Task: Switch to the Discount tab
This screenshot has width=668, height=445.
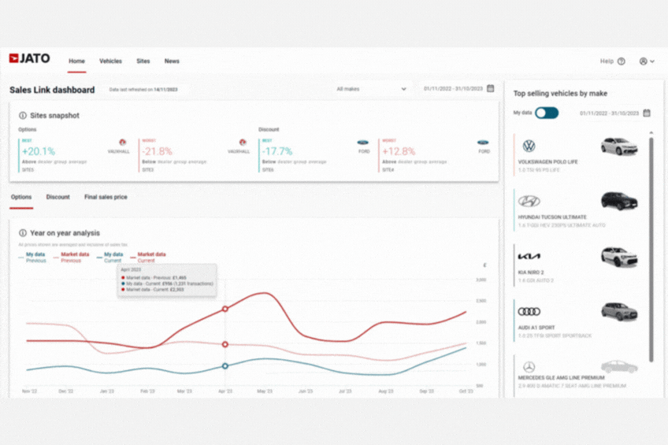Action: click(58, 197)
